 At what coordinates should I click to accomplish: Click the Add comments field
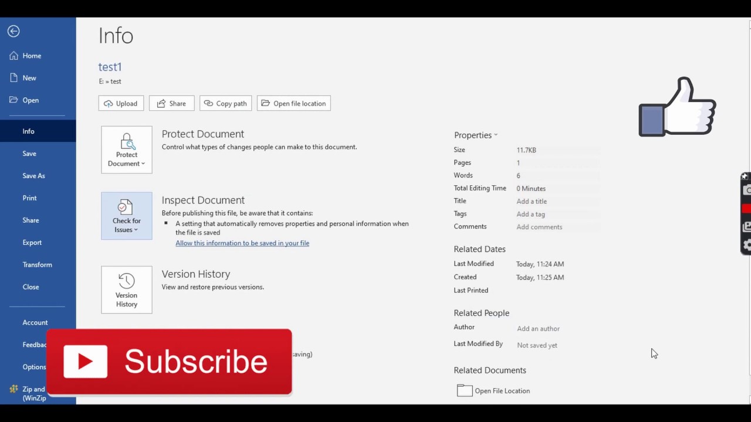pos(539,227)
